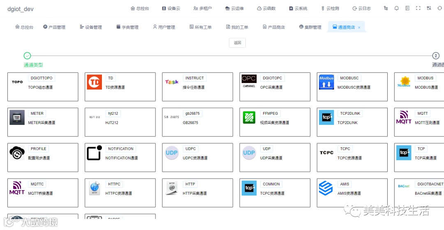Close the 通道商店 tab
Viewport: 444px width, 230px height.
(359, 28)
